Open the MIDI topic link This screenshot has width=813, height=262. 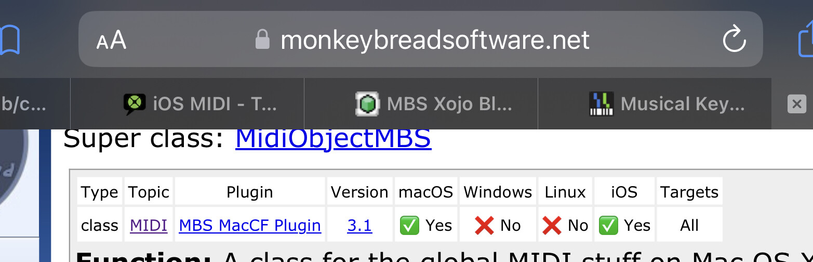[x=149, y=225]
